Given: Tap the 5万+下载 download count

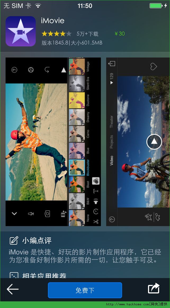Looking at the screenshot, I should (87, 34).
